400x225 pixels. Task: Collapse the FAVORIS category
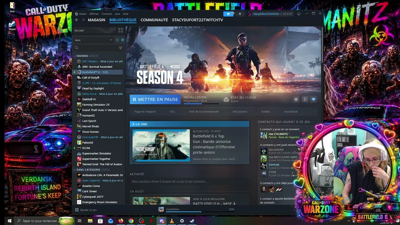75,56
